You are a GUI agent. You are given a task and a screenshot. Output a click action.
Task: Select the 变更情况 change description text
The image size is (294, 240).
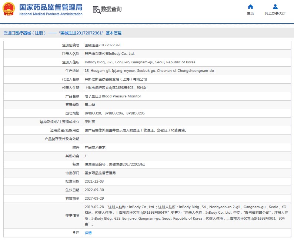tap(186, 216)
